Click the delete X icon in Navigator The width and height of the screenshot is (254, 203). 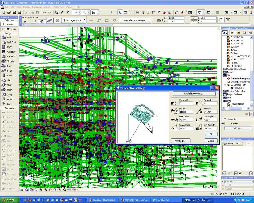251,114
